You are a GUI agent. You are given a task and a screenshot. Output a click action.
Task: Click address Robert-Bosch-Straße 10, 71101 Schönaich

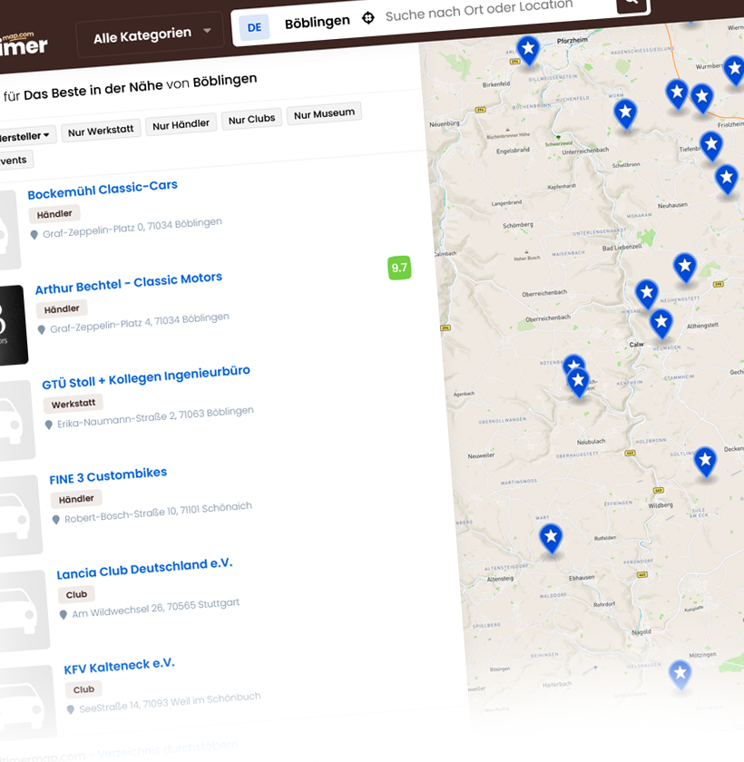(x=159, y=513)
